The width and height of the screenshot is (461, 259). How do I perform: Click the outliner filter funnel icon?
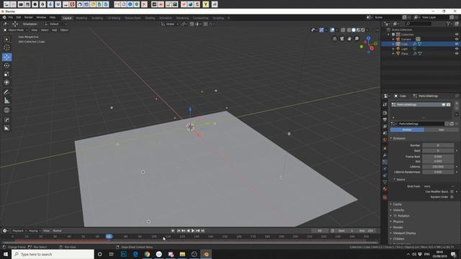(x=448, y=24)
